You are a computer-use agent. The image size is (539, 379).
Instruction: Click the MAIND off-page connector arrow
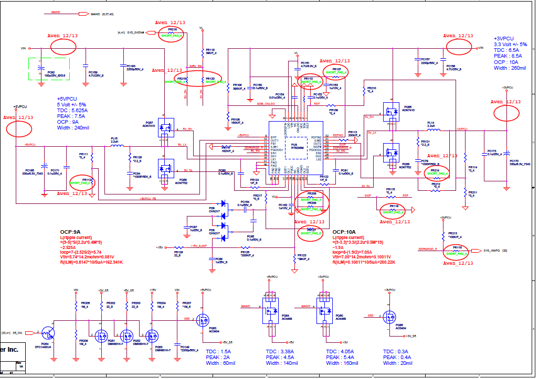pos(84,14)
